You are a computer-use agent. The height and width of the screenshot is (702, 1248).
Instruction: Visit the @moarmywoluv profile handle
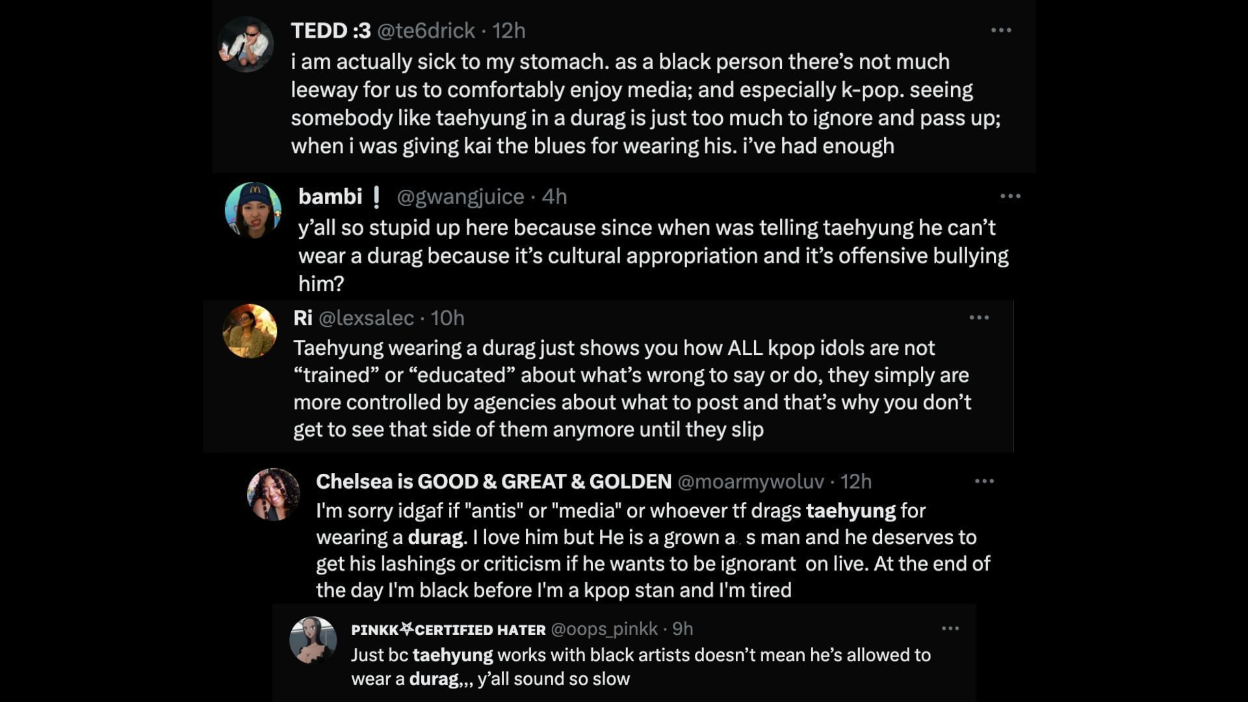(x=751, y=482)
